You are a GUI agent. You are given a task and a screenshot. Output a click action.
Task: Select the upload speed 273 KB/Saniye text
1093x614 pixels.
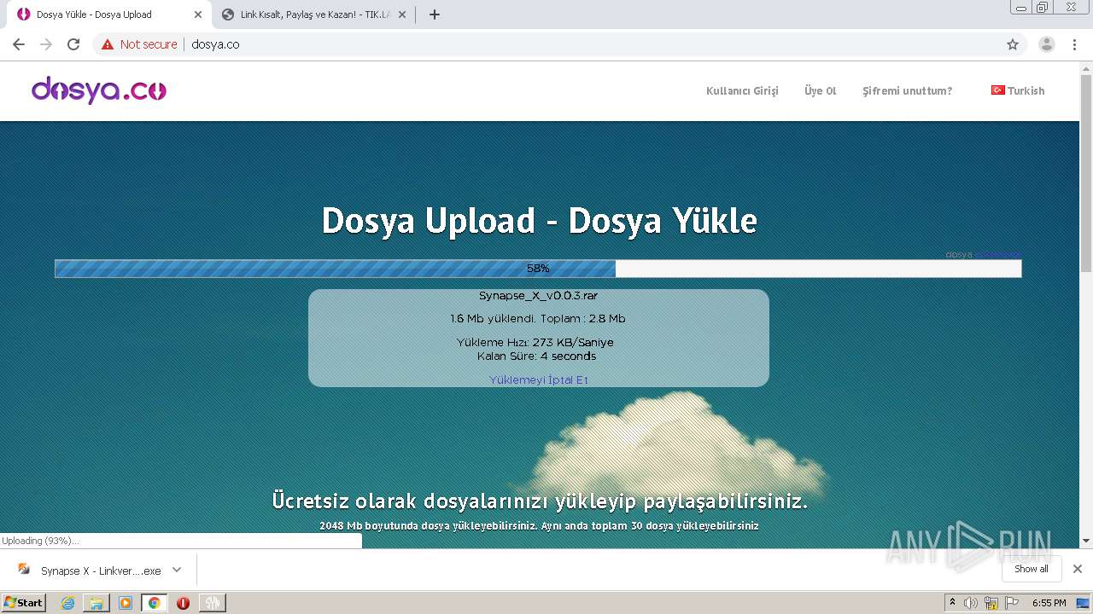click(x=573, y=343)
